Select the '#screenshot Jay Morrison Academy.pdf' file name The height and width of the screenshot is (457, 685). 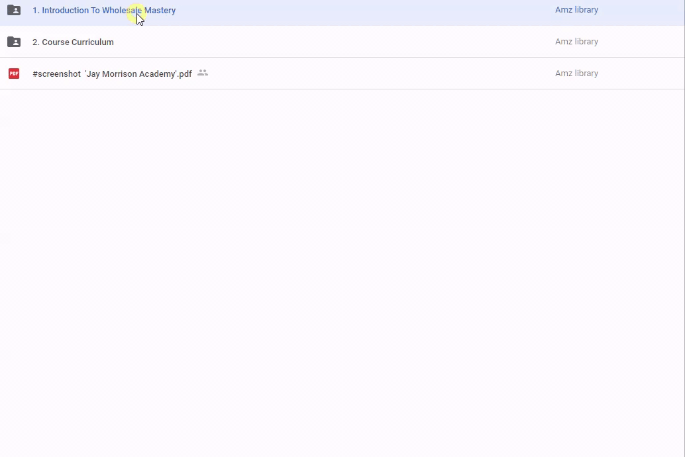pos(112,74)
